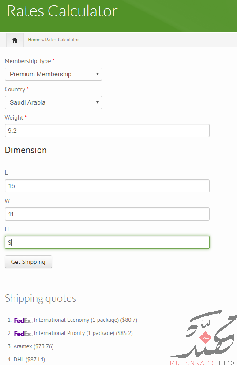Click the FedEx logo for International Economy
This screenshot has width=237, height=365.
click(x=23, y=320)
